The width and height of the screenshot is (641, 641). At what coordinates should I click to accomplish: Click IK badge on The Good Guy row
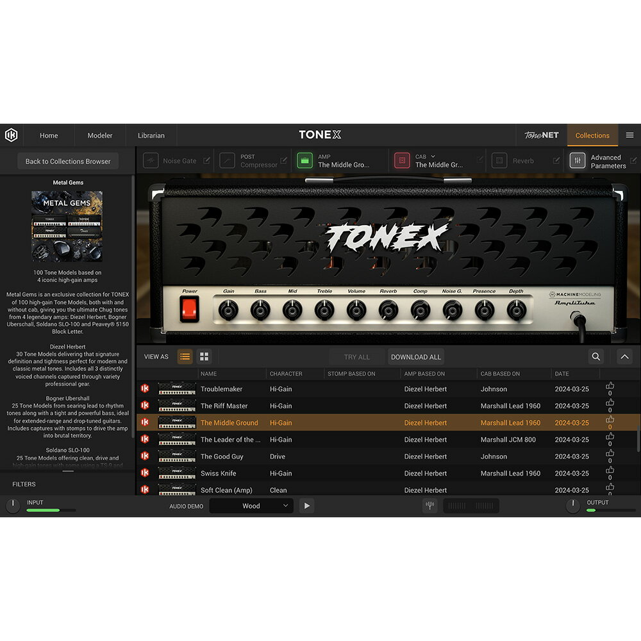pos(145,456)
